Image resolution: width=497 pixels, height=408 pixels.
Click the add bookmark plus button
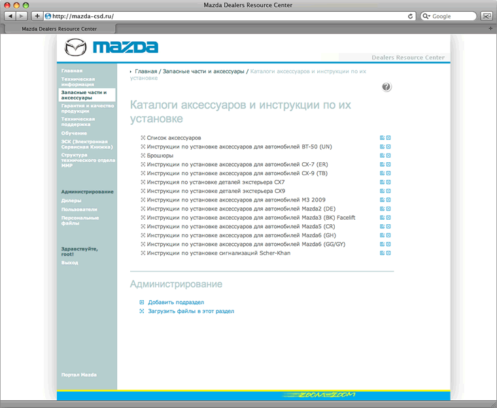coord(37,16)
